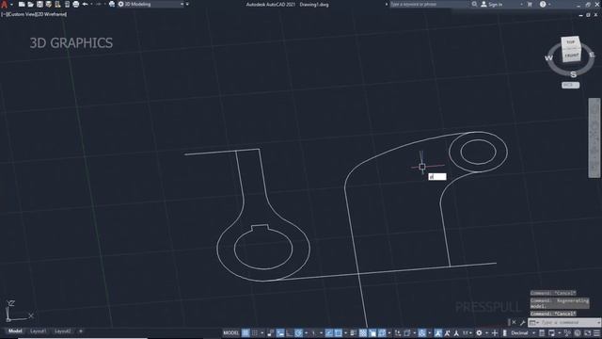Open the 2D Wireframe visual style menu
The height and width of the screenshot is (339, 602).
coord(51,14)
